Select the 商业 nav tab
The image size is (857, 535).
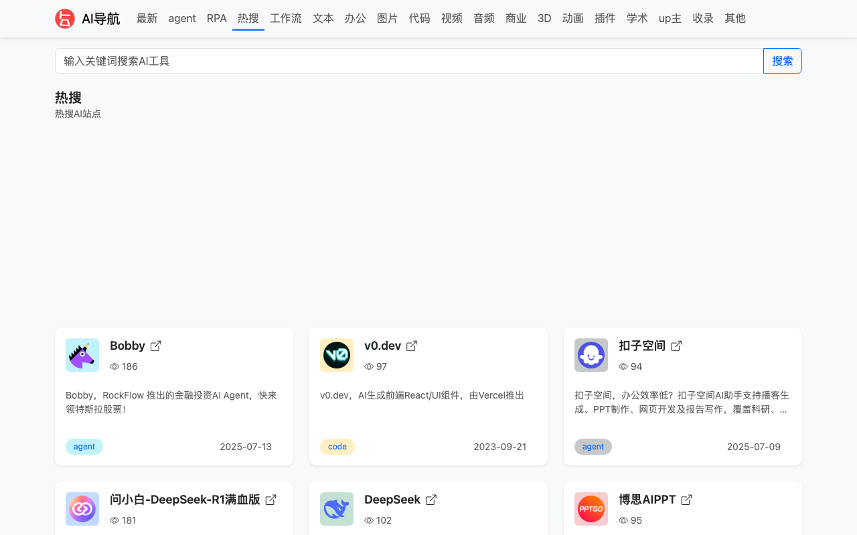pos(516,19)
